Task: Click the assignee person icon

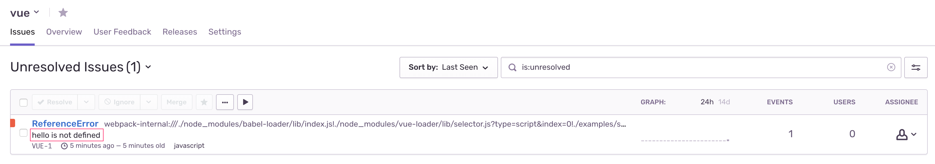Action: pos(902,134)
